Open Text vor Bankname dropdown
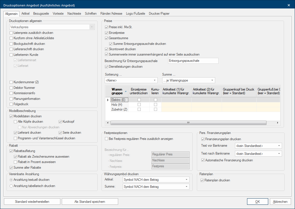The width and height of the screenshot is (295, 209). pos(258,146)
